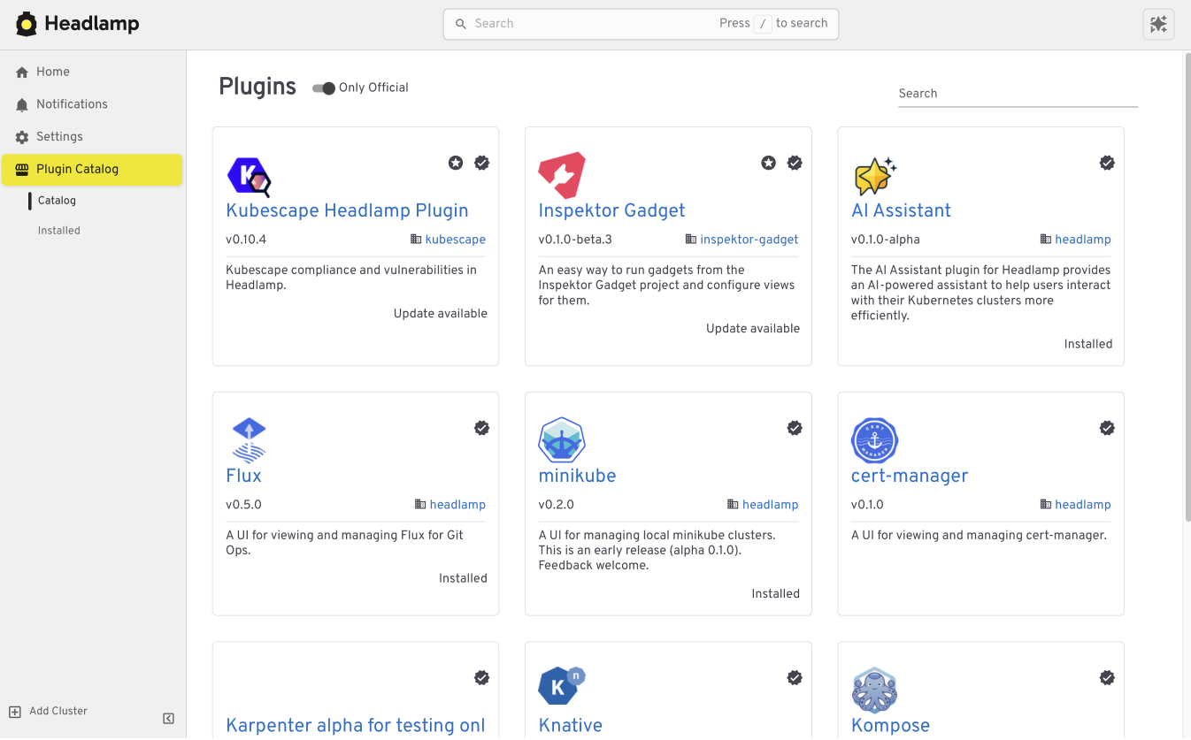The height and width of the screenshot is (740, 1191).
Task: Select Catalog under Plugin Catalog
Action: click(x=57, y=200)
